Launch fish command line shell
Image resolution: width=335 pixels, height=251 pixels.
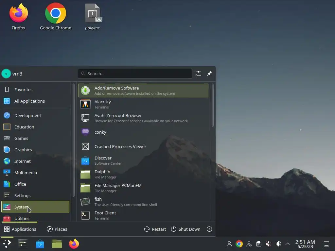coord(143,202)
